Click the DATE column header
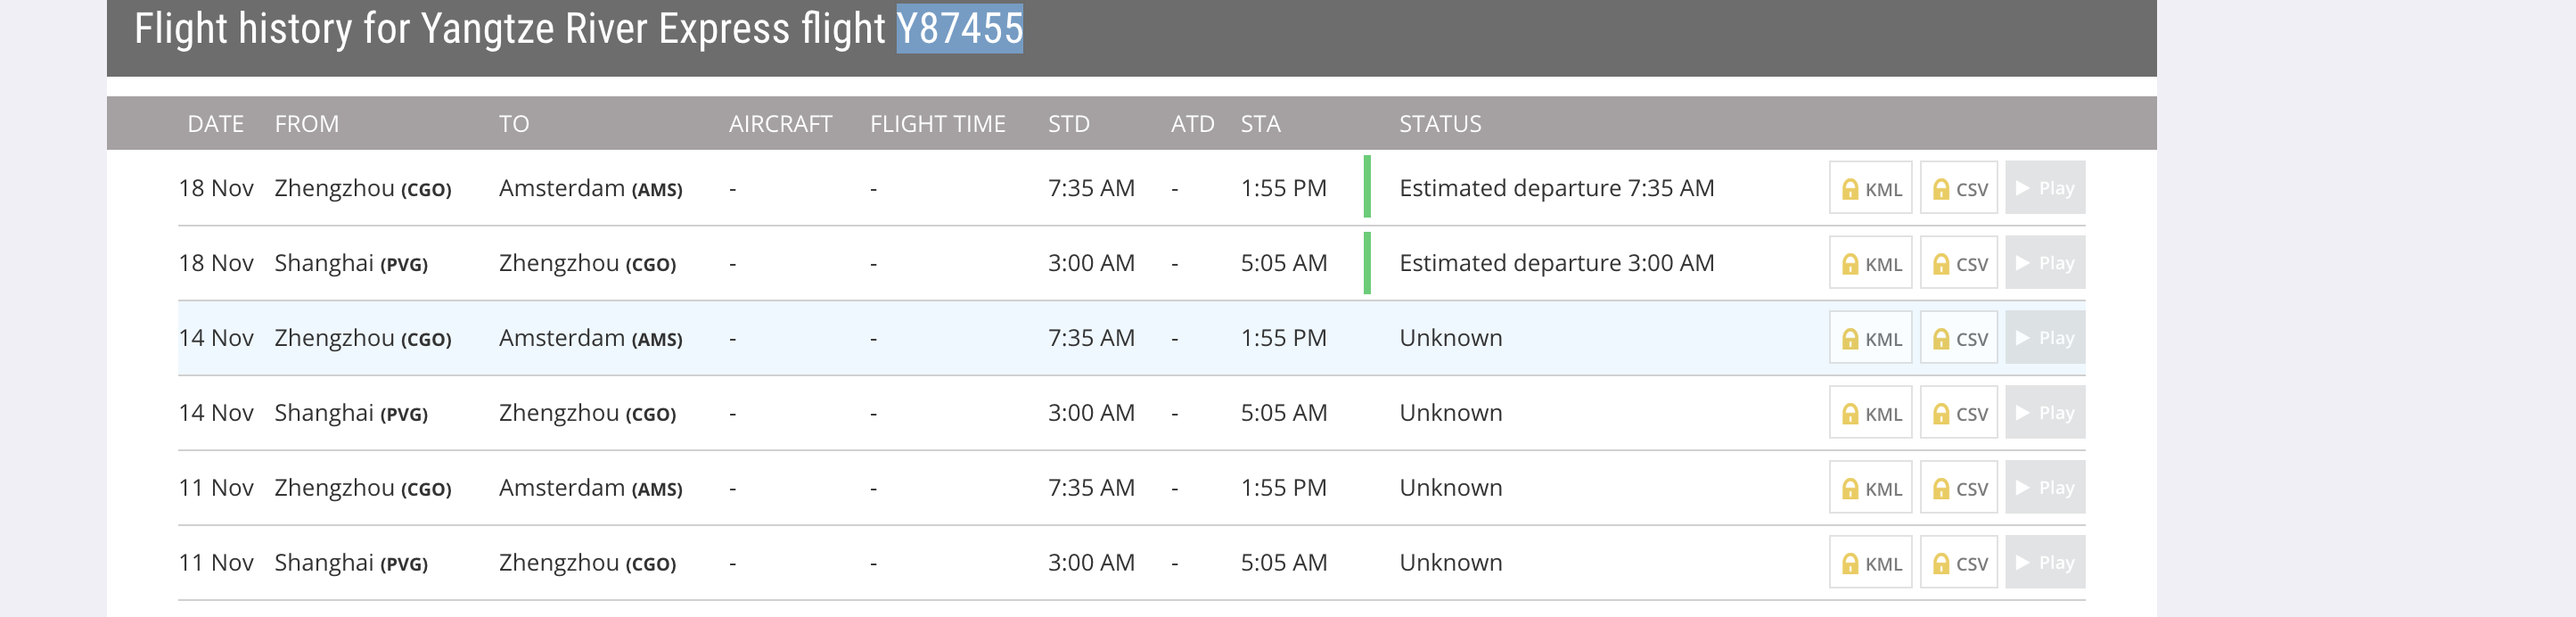The width and height of the screenshot is (2576, 617). tap(215, 124)
